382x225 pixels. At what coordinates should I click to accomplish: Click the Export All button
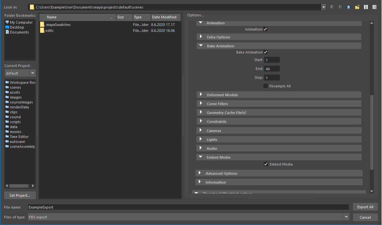click(x=365, y=207)
